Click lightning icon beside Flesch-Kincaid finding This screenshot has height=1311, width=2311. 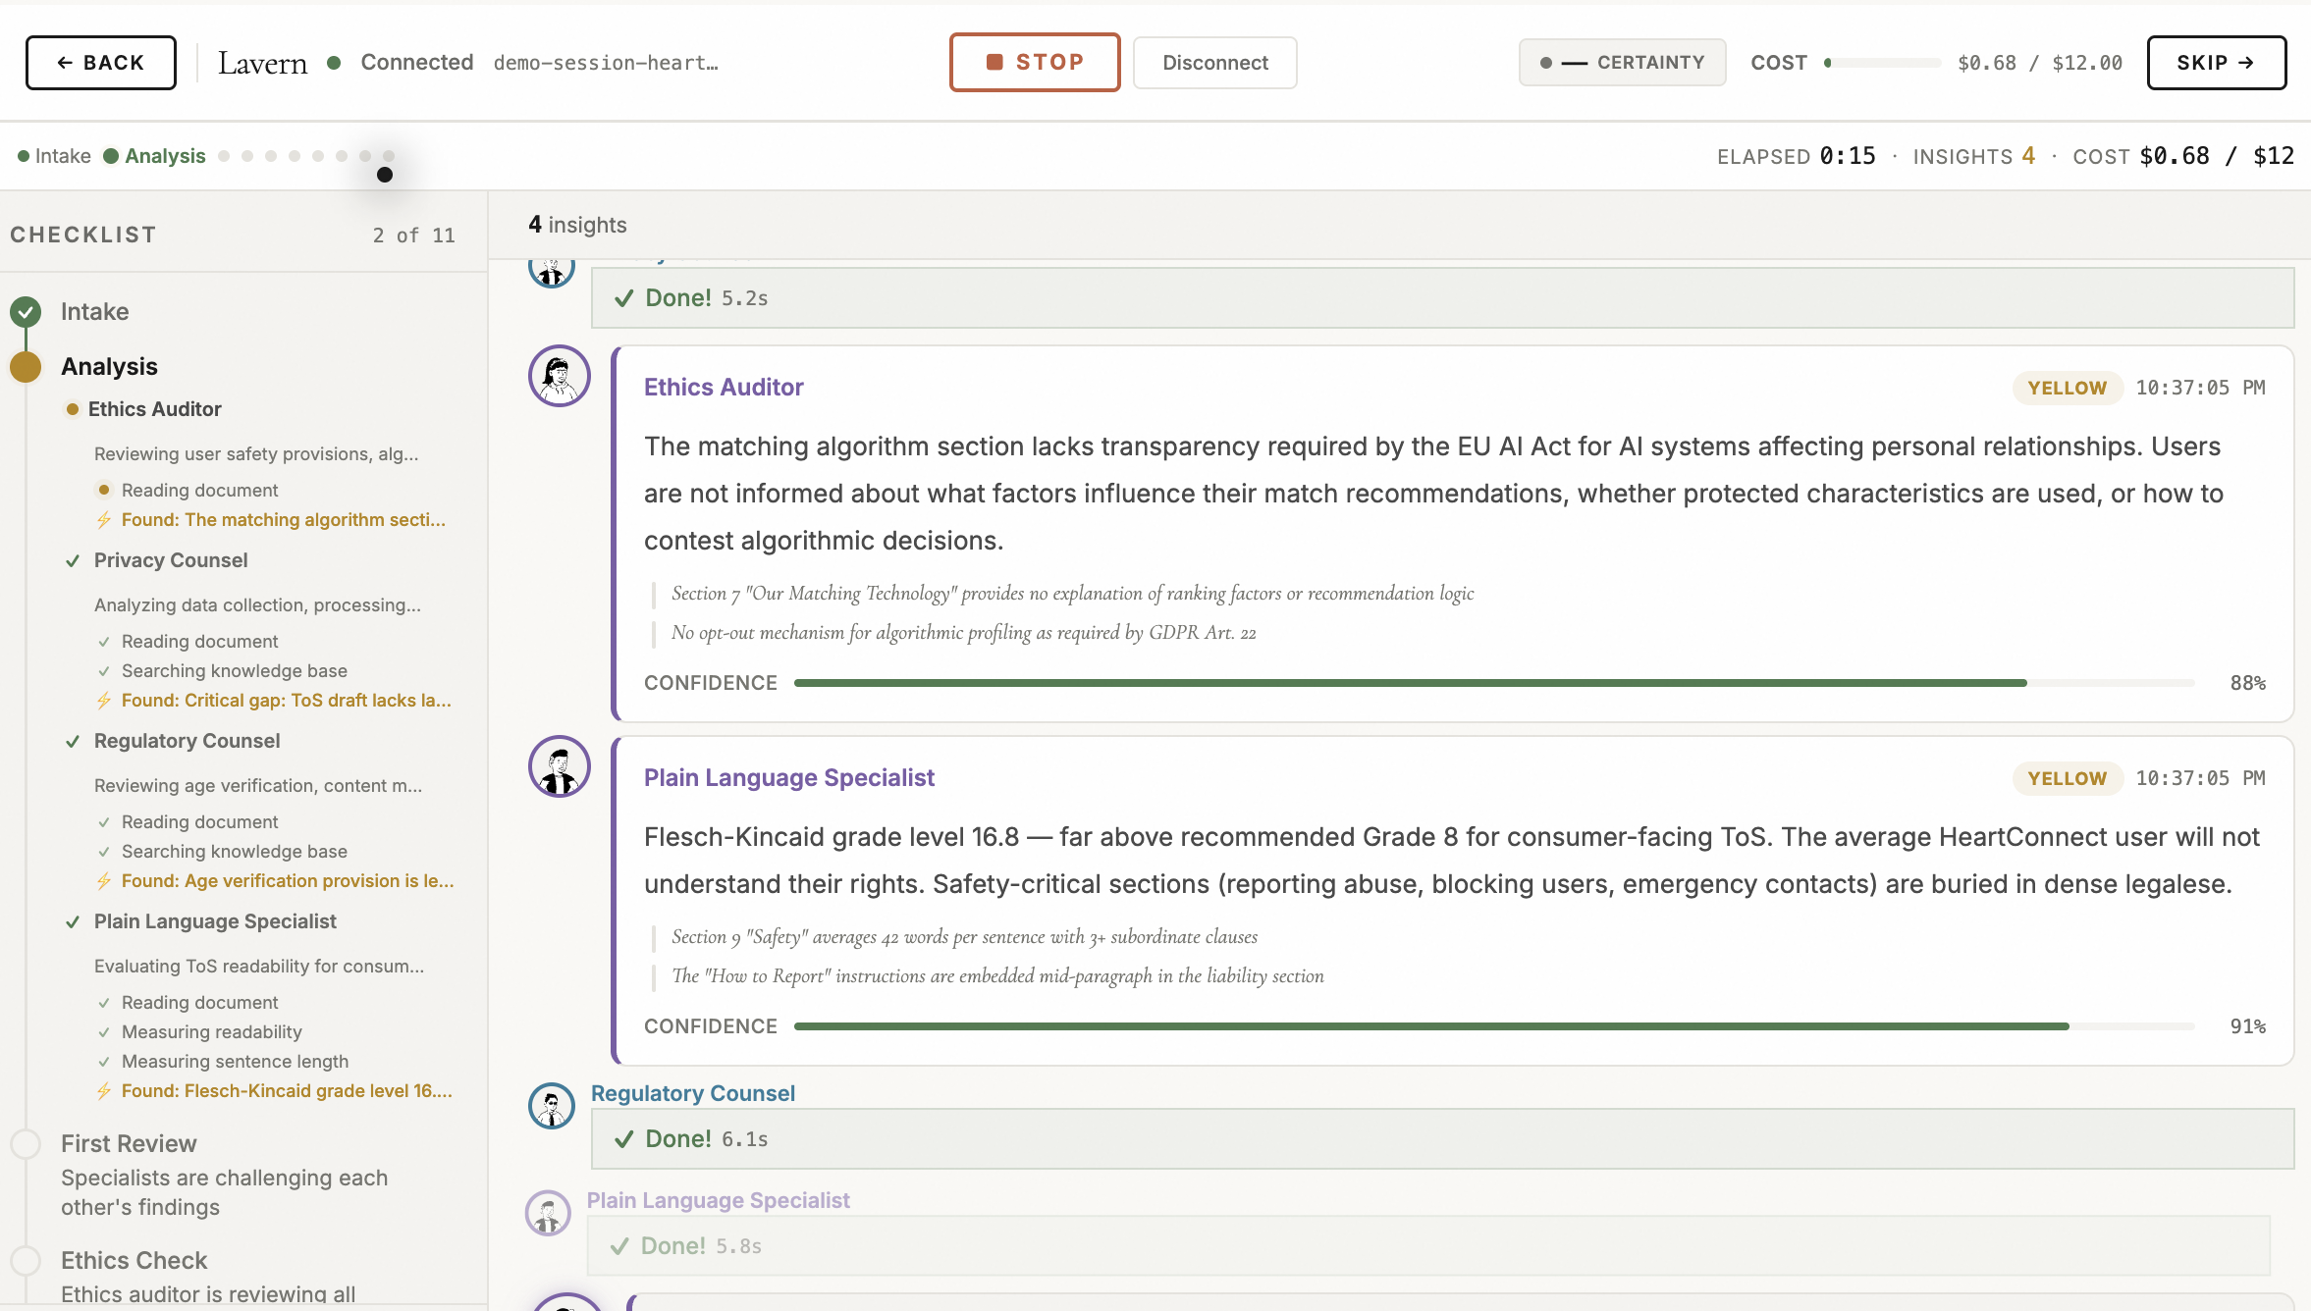point(104,1091)
